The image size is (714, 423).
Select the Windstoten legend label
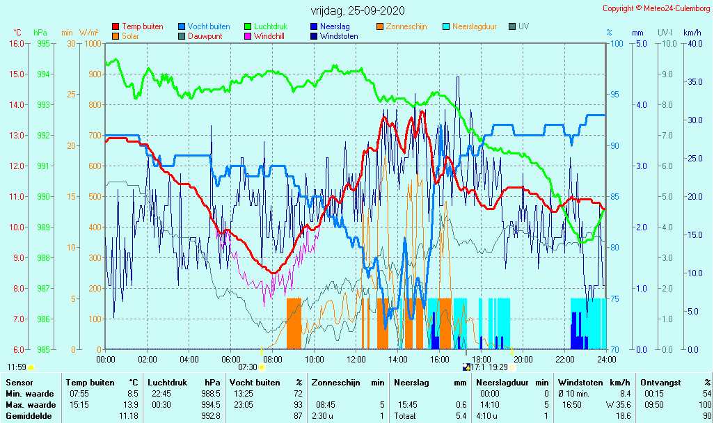pyautogui.click(x=339, y=36)
